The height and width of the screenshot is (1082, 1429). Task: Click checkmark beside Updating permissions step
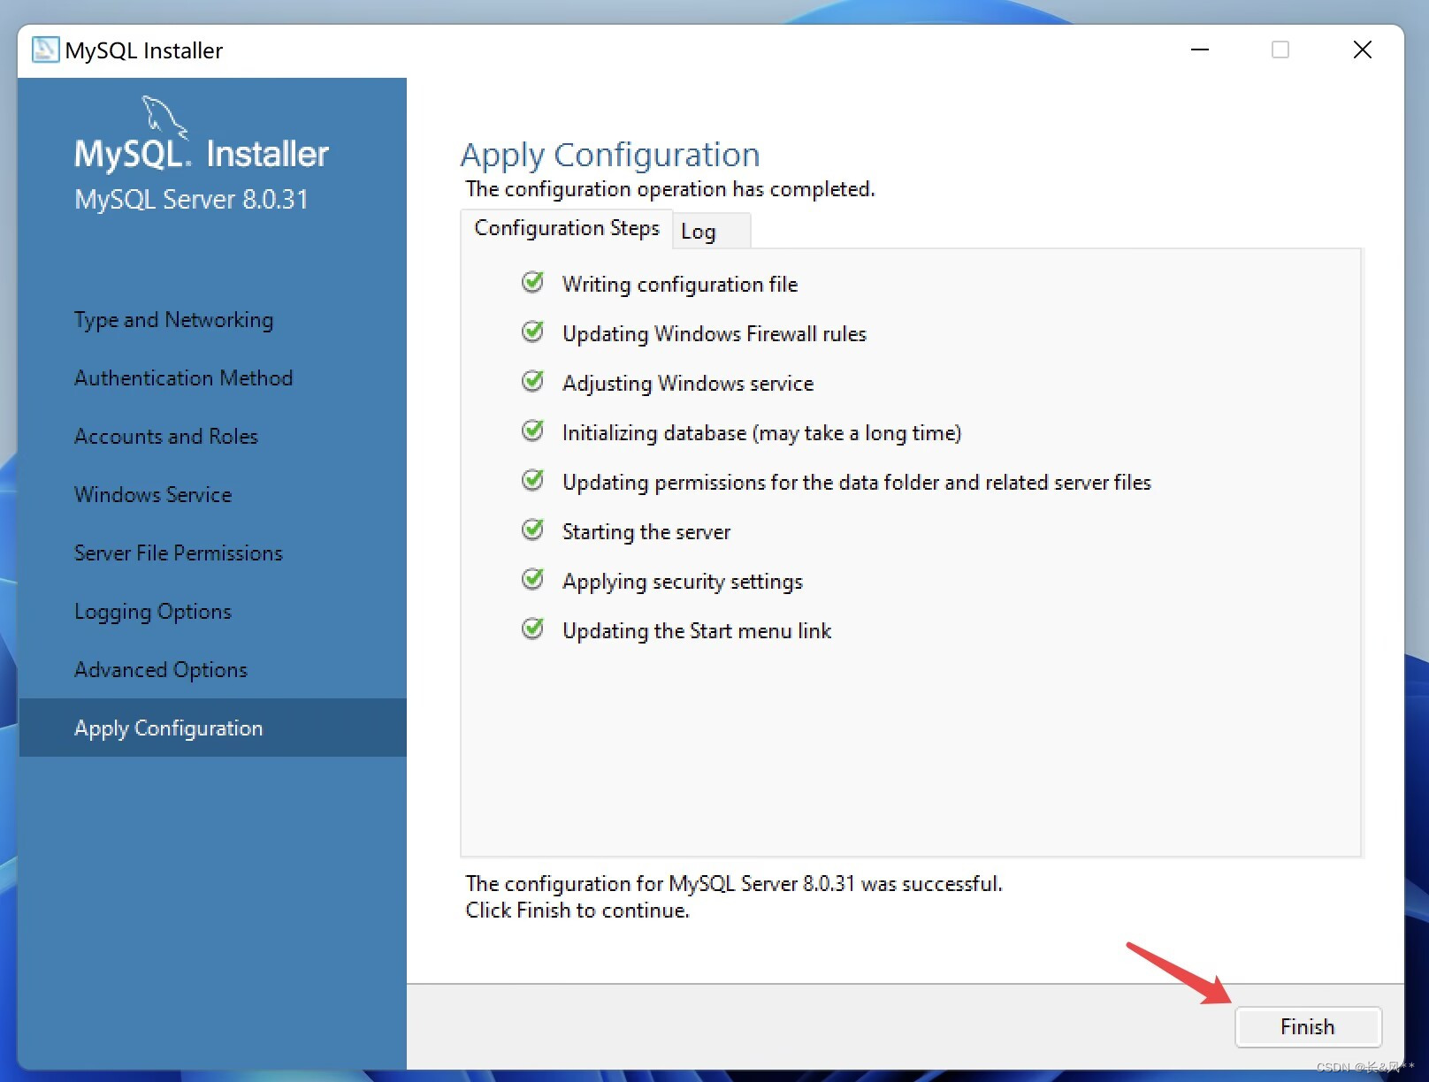tap(532, 481)
